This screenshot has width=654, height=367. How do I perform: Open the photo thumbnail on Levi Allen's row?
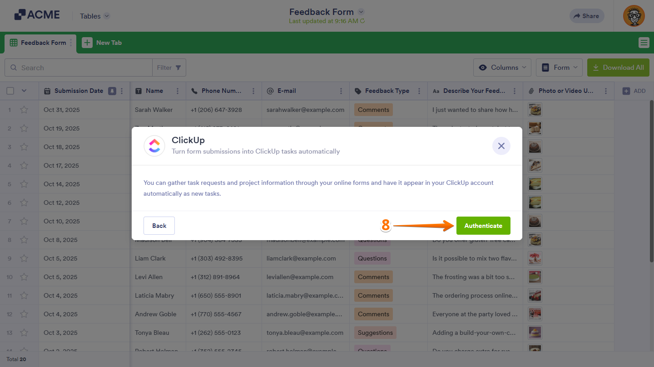[x=535, y=277]
